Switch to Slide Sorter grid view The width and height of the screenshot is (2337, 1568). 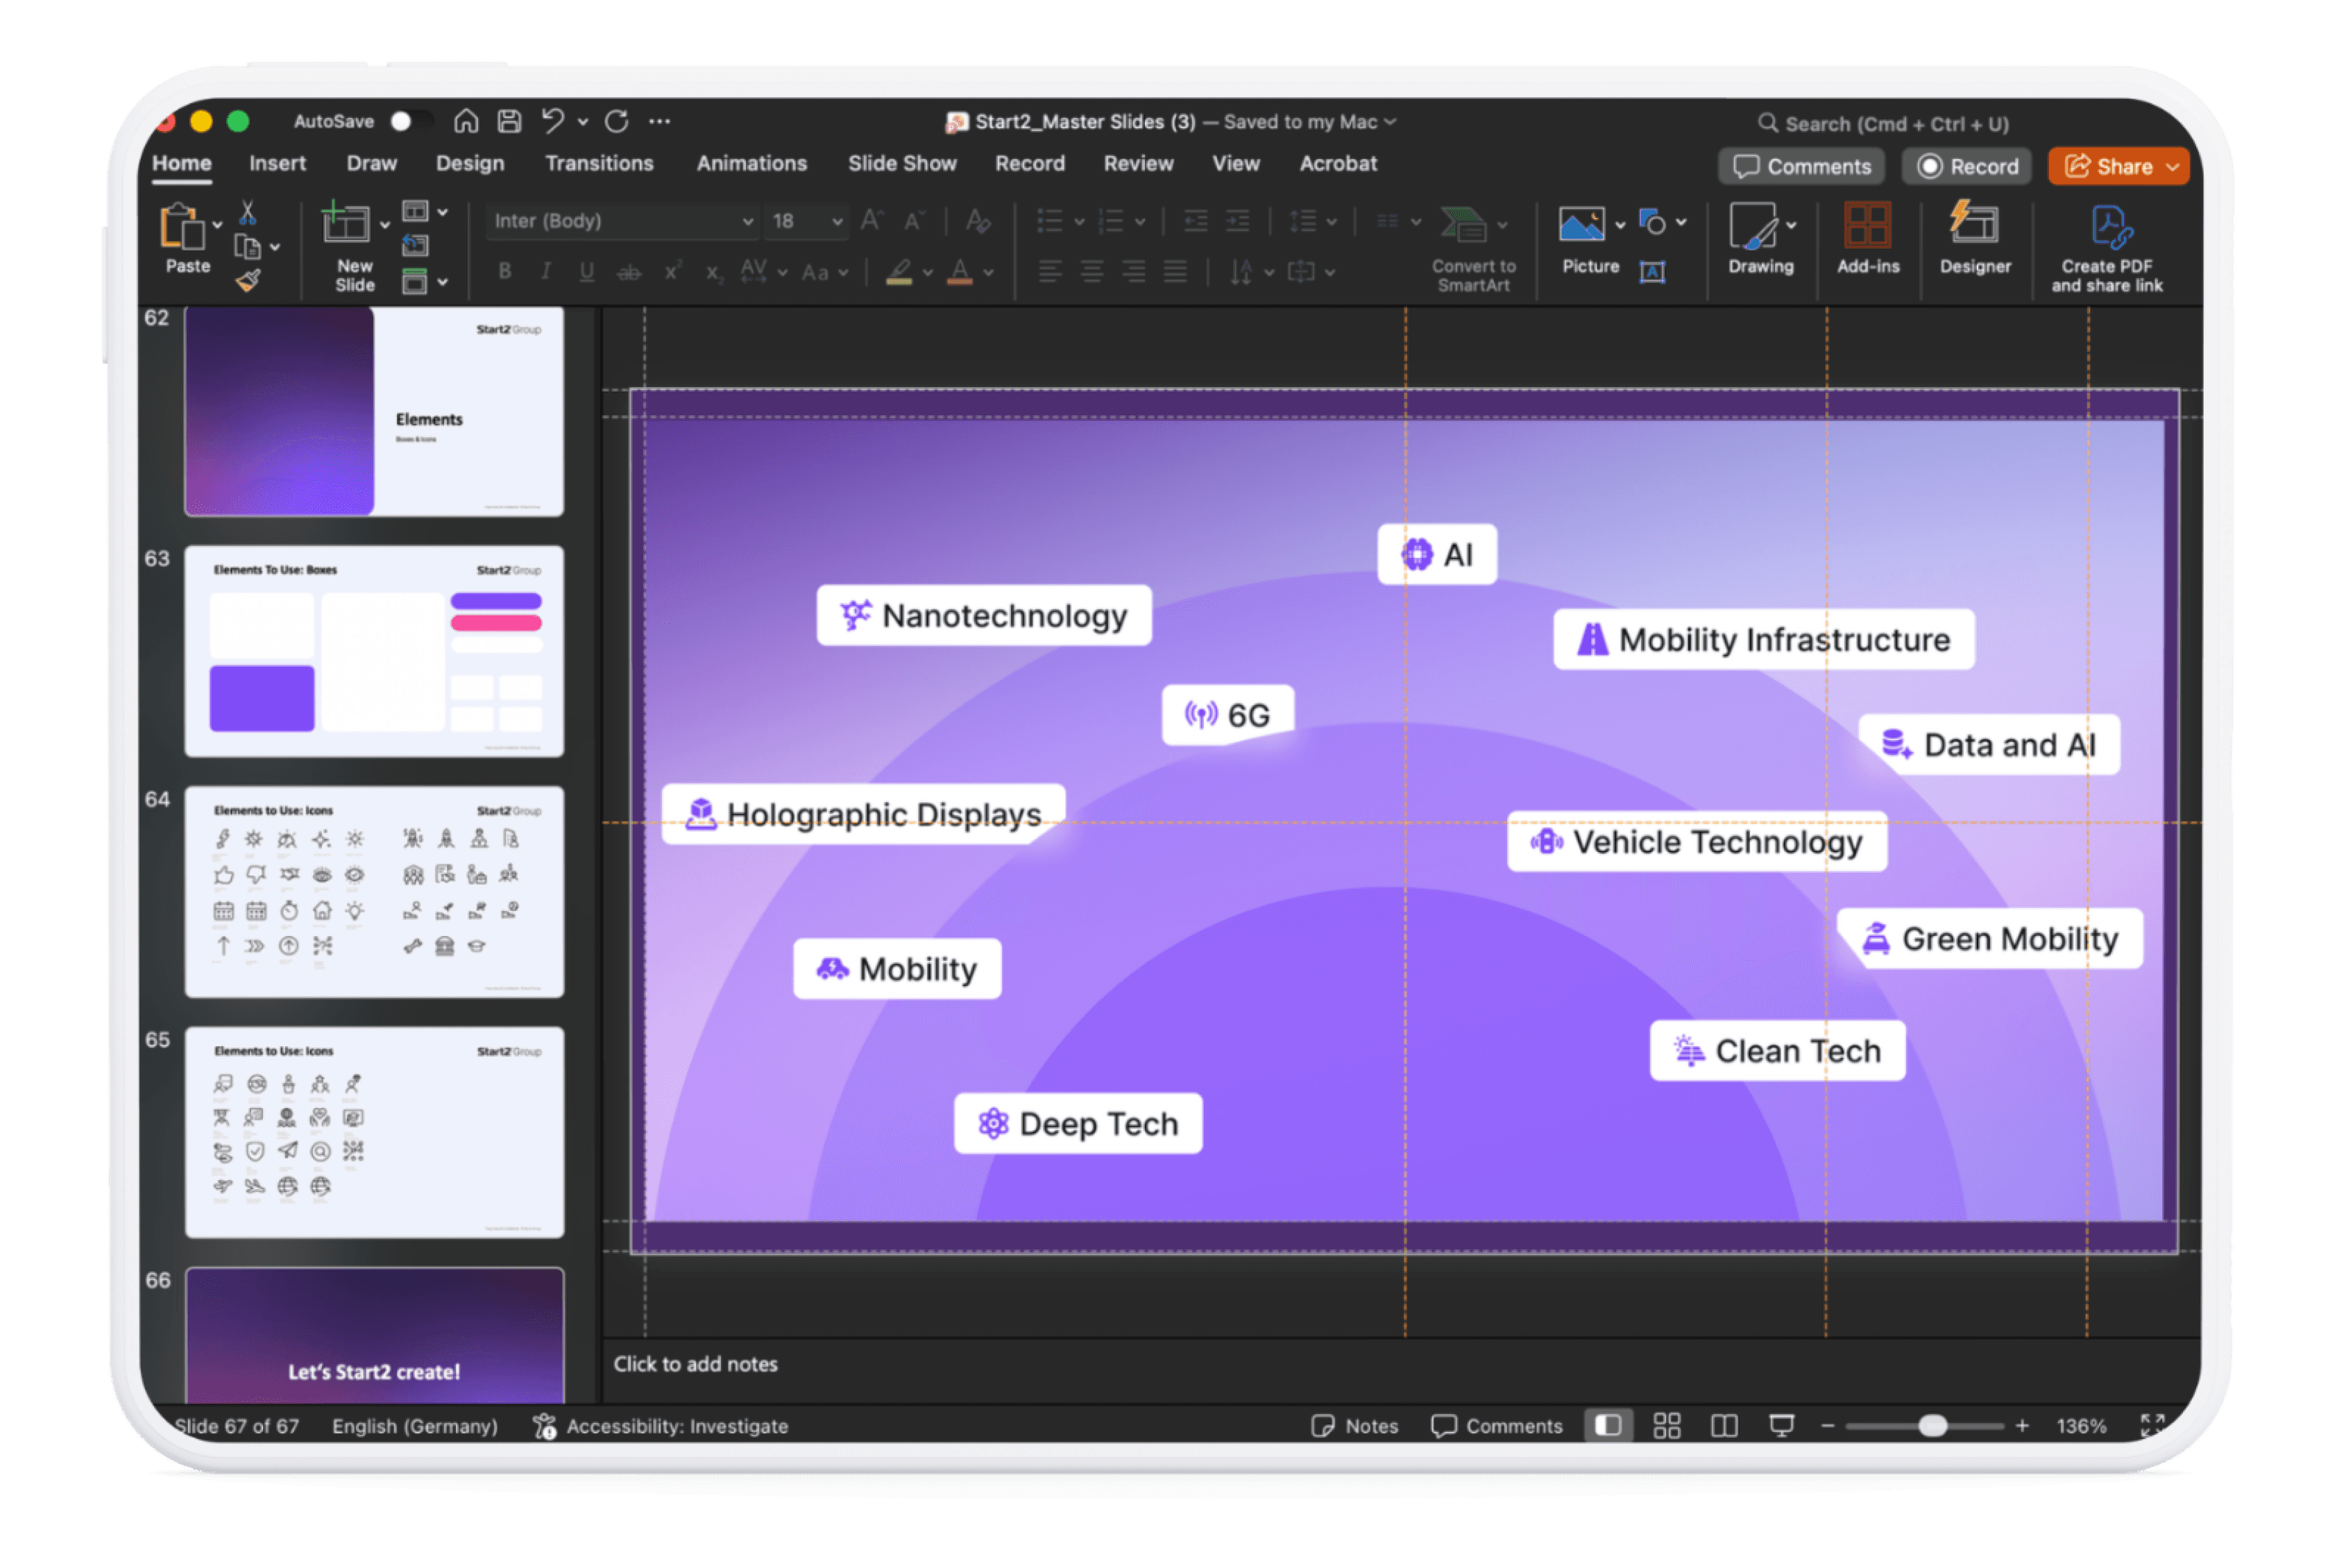1666,1425
